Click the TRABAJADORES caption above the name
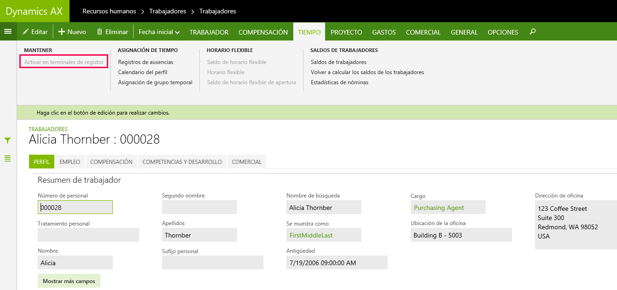 48,129
